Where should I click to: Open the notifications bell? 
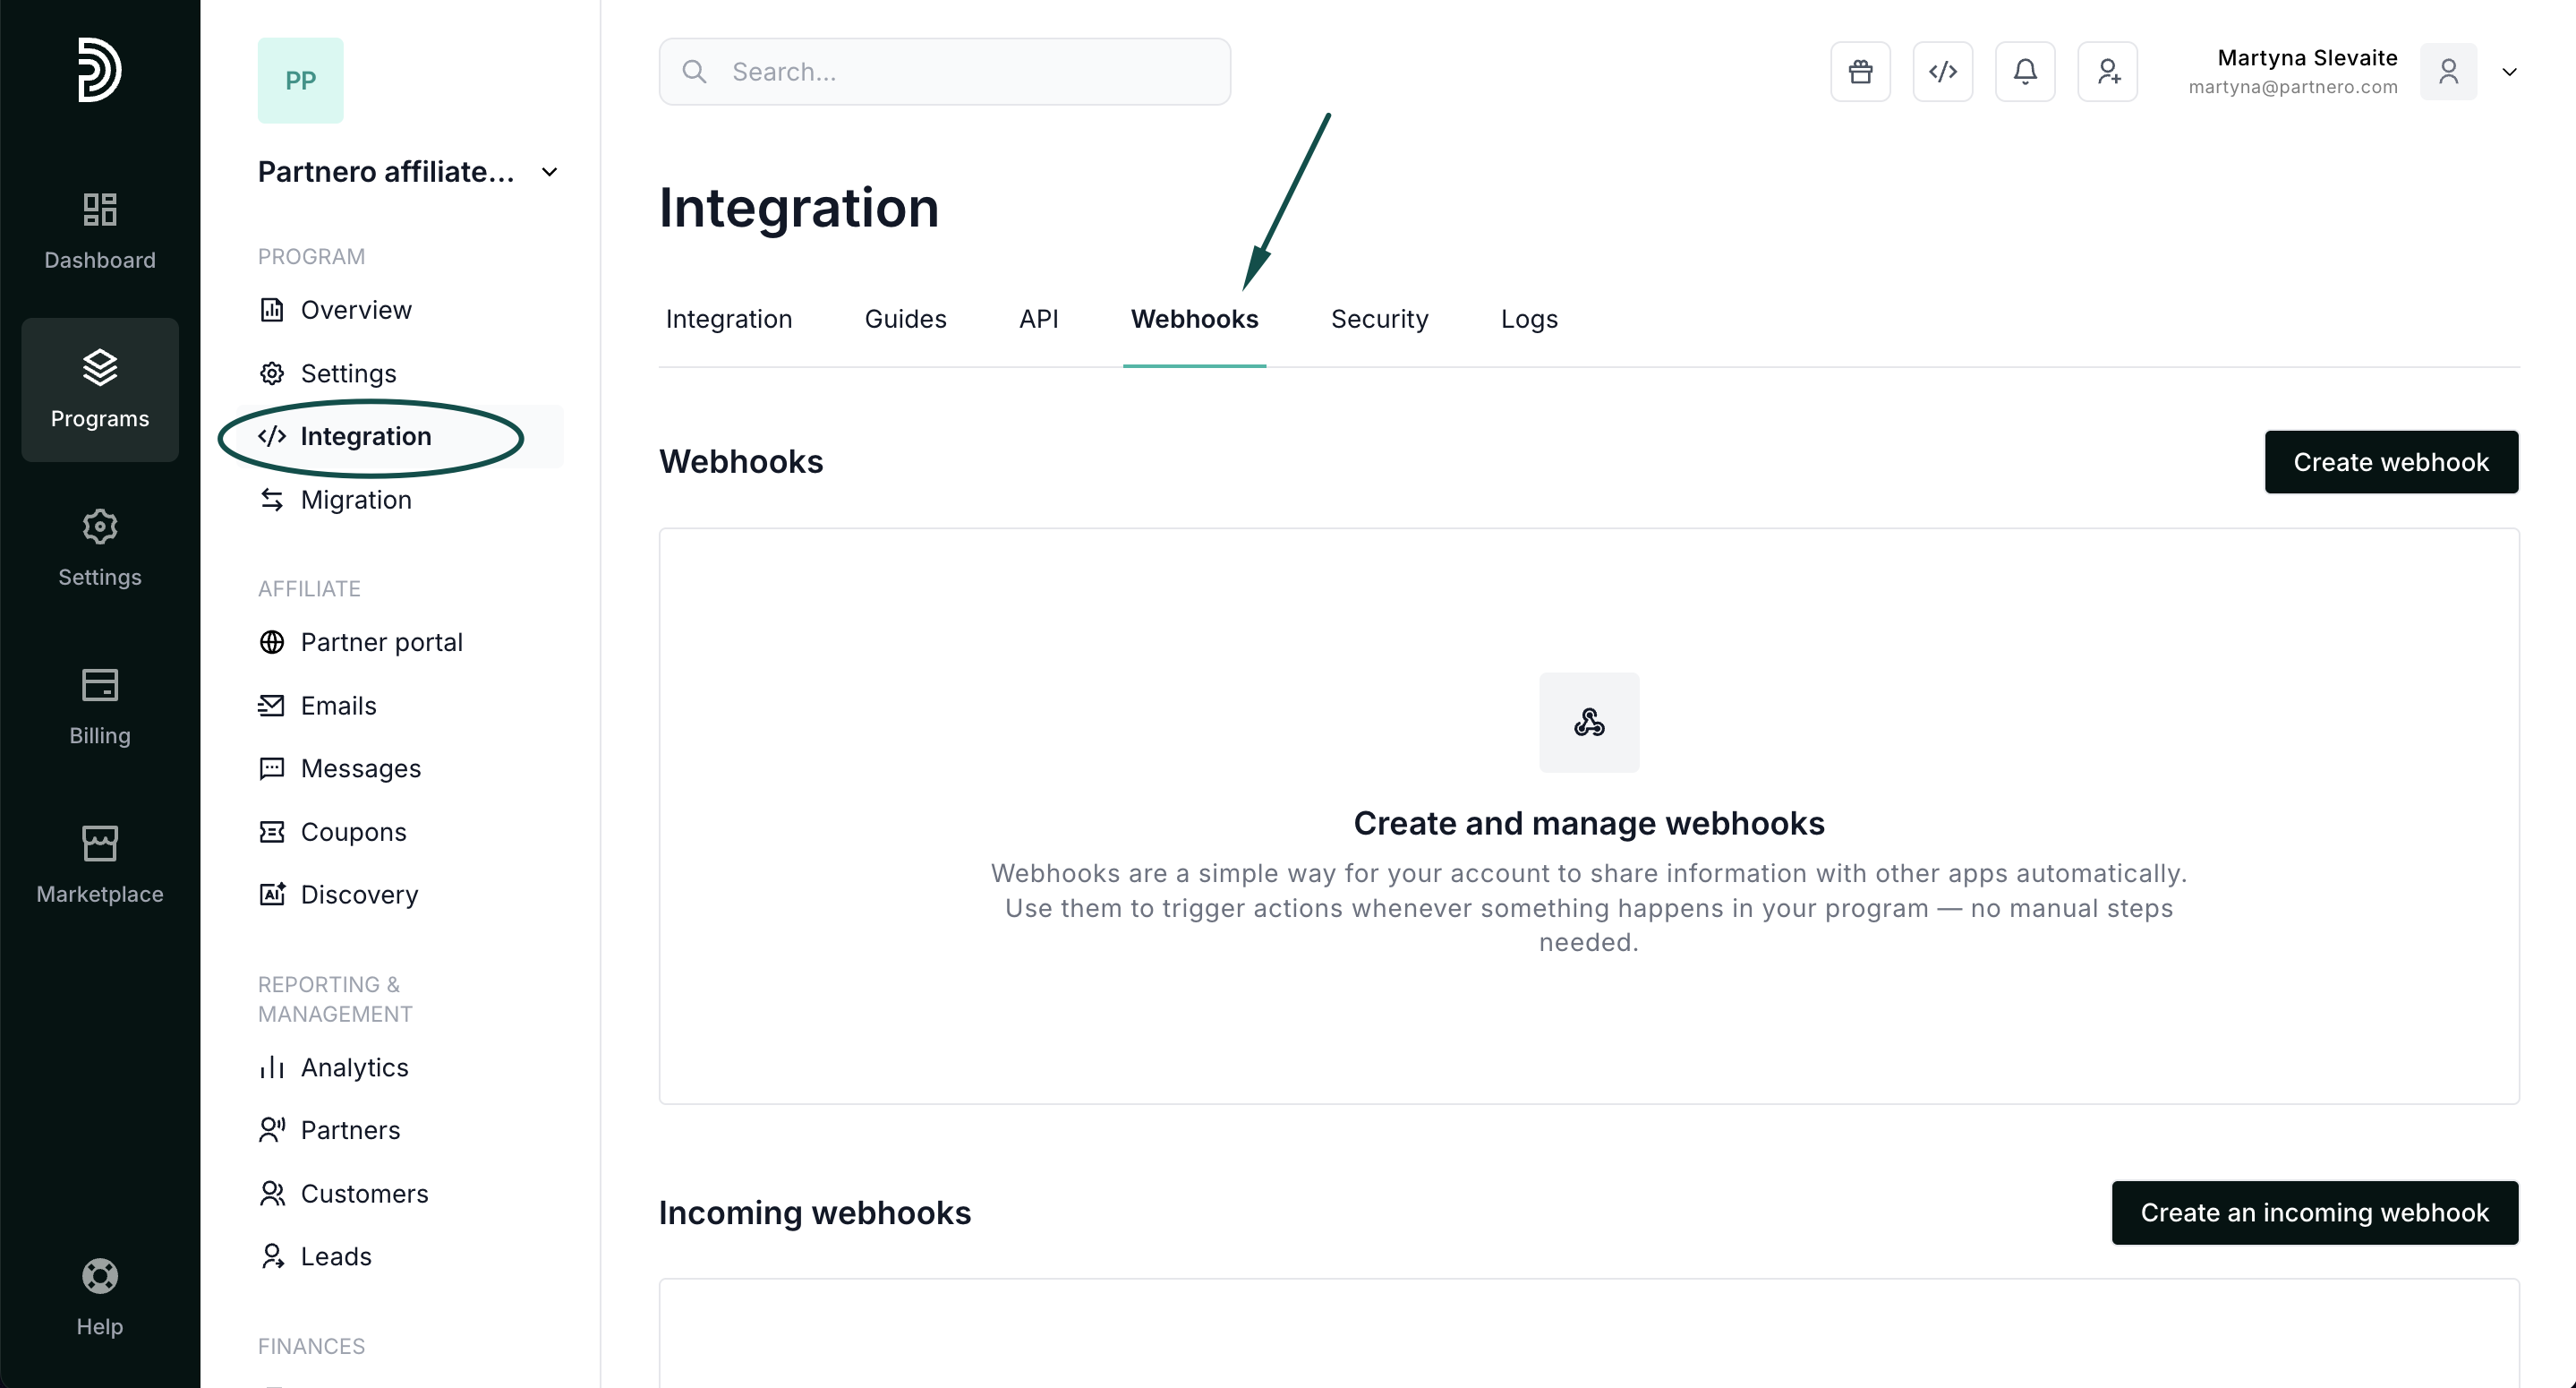(x=2025, y=72)
